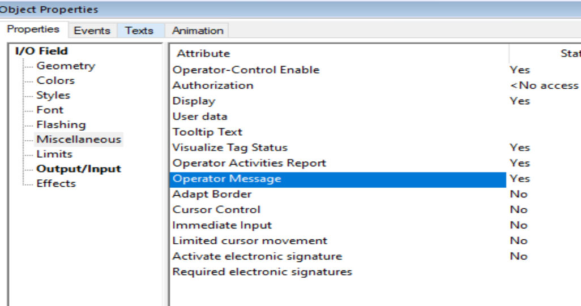Click the Tooltip Text attribute

pyautogui.click(x=207, y=132)
